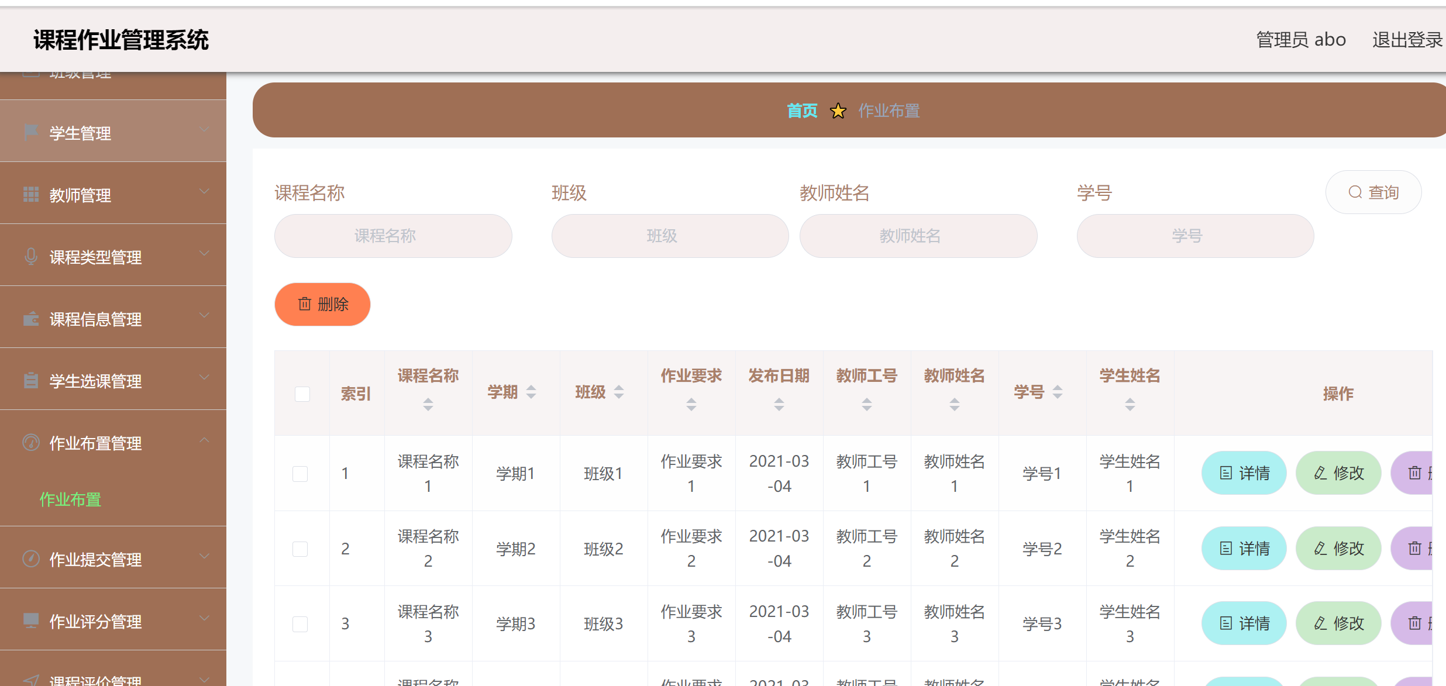Click the briefcase icon for 课程信息管理

(x=30, y=318)
